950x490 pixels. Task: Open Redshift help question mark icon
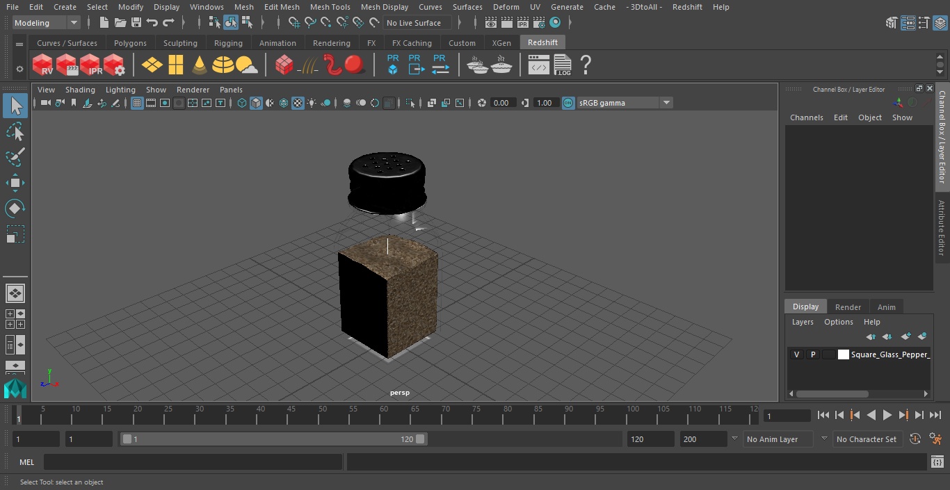(586, 65)
